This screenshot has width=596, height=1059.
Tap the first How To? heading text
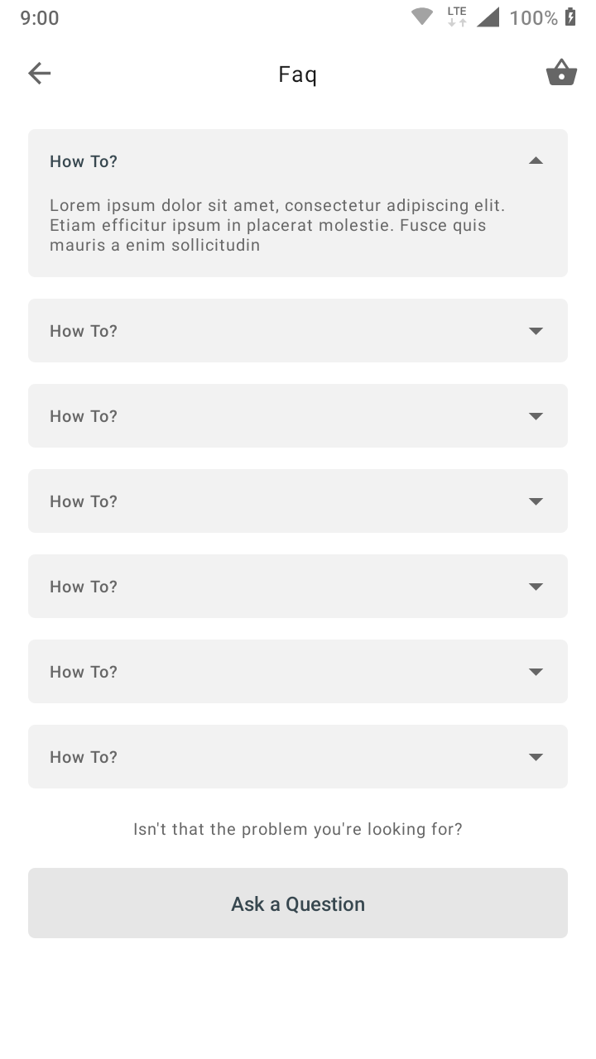coord(84,161)
